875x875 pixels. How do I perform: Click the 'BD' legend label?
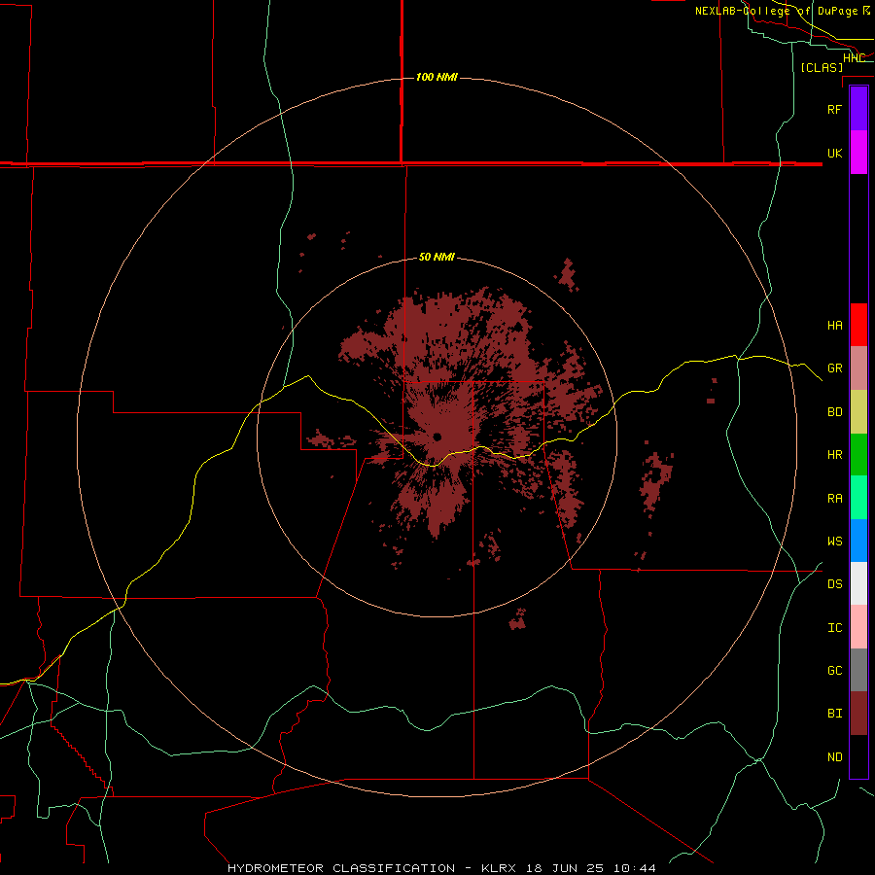[834, 412]
